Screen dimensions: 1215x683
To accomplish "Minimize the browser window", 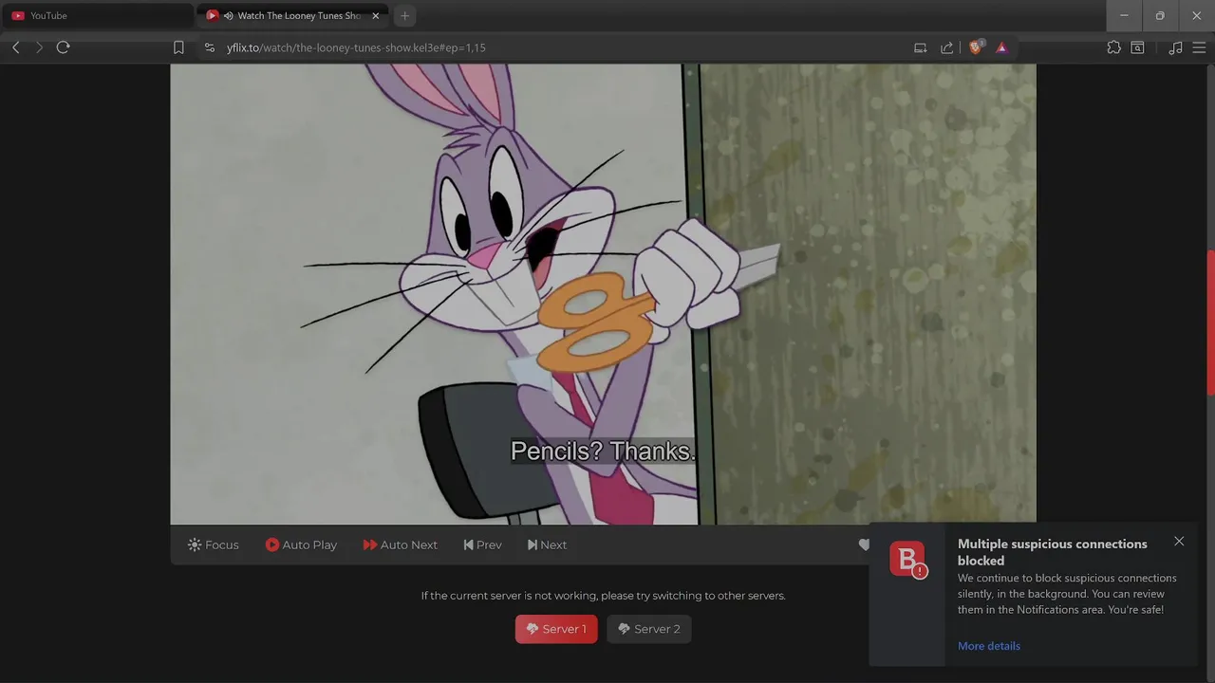I will pos(1124,15).
